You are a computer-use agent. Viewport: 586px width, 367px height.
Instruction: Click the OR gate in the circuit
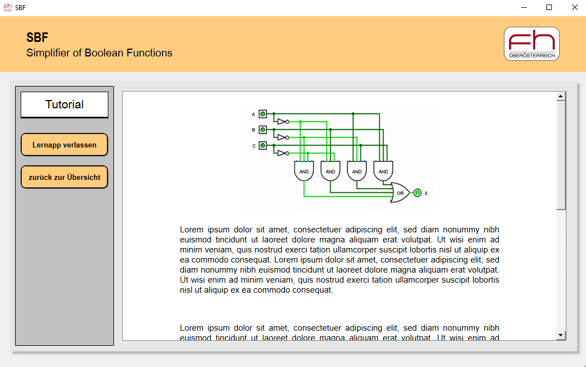coord(400,193)
